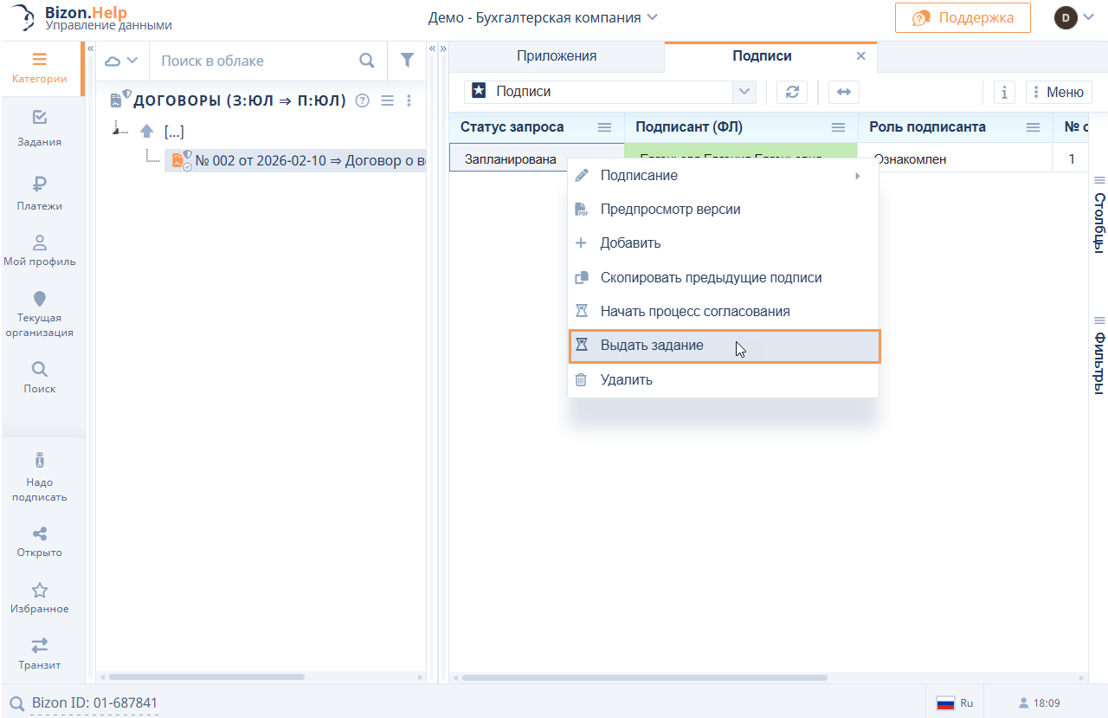The height and width of the screenshot is (718, 1108).
Task: Open Мой профиль in the sidebar
Action: [39, 249]
